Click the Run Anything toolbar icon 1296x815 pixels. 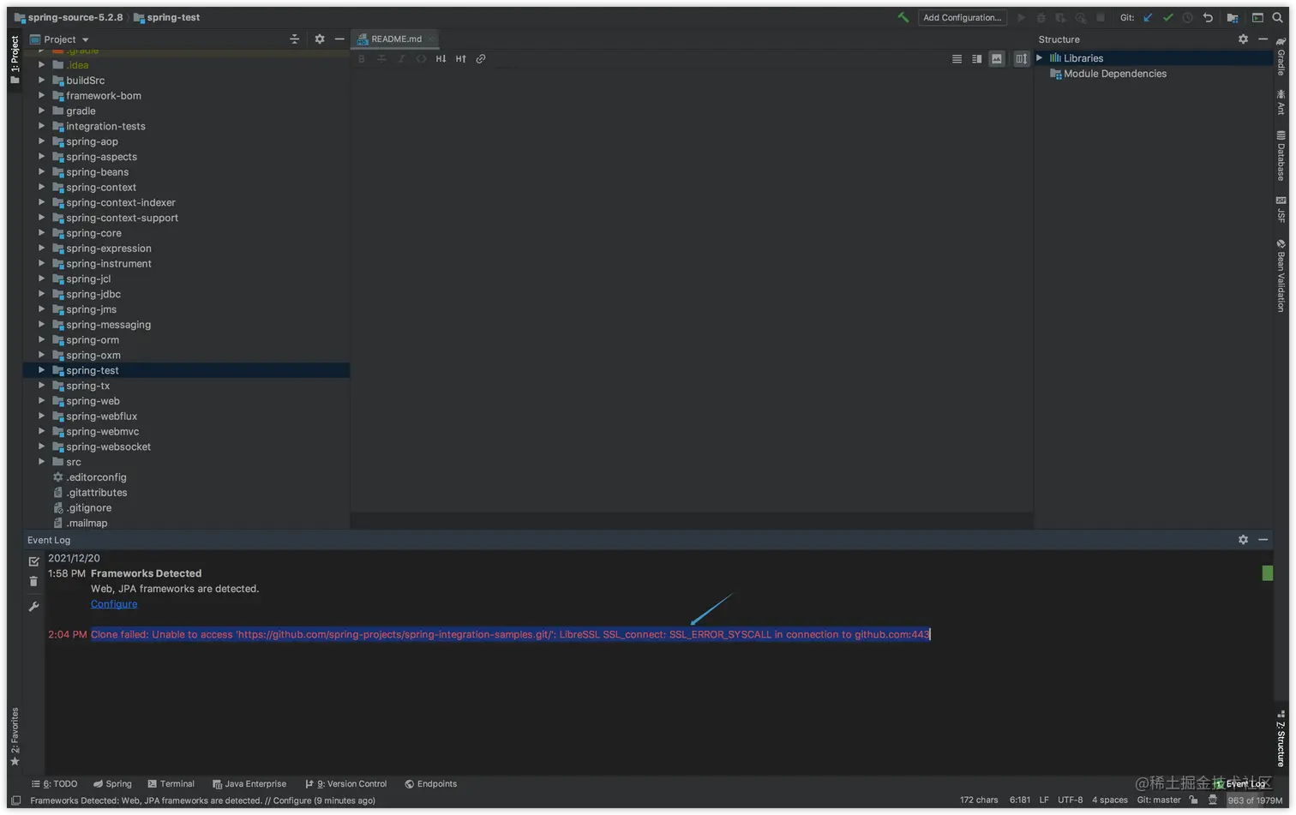(1257, 17)
